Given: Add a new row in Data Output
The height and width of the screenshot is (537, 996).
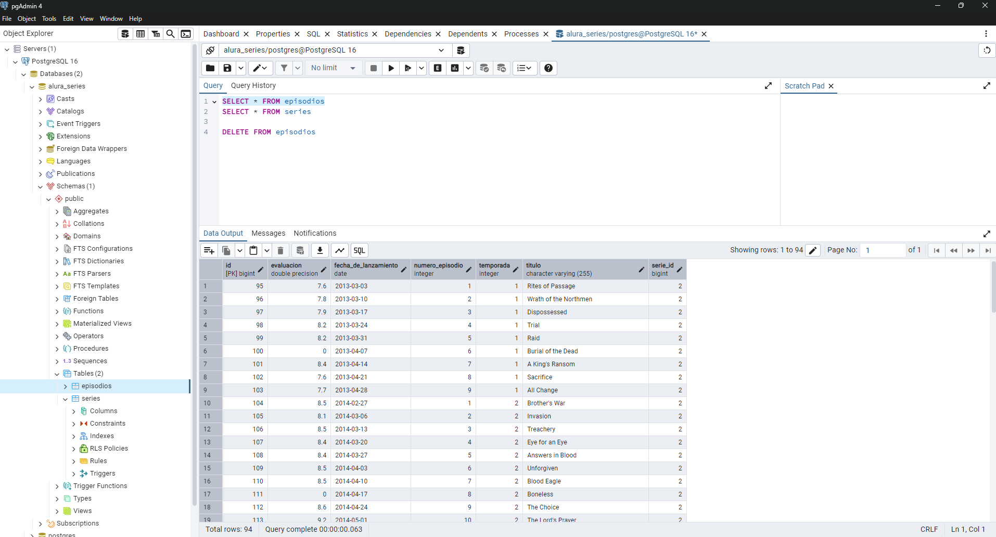Looking at the screenshot, I should coord(209,250).
